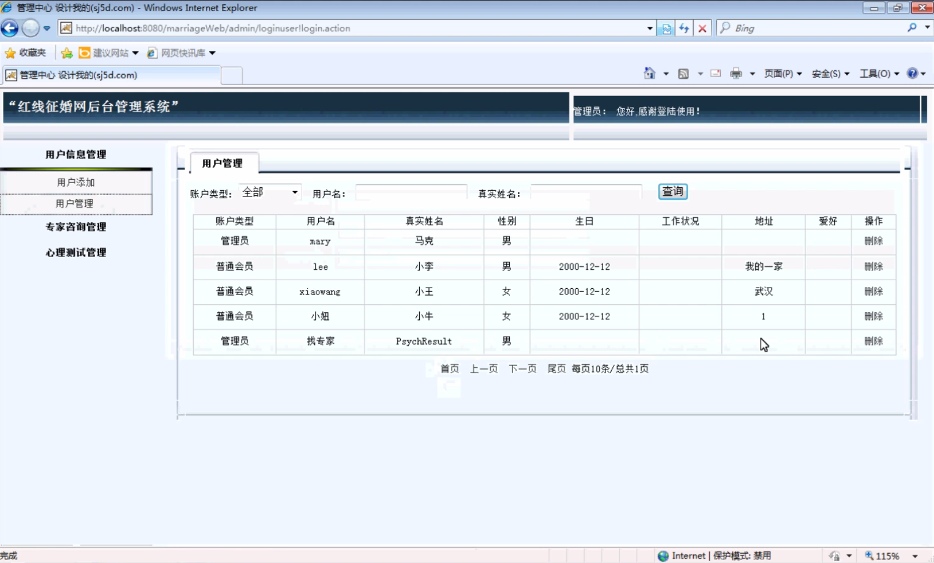Delete the mary user row
This screenshot has width=934, height=563.
(x=873, y=241)
